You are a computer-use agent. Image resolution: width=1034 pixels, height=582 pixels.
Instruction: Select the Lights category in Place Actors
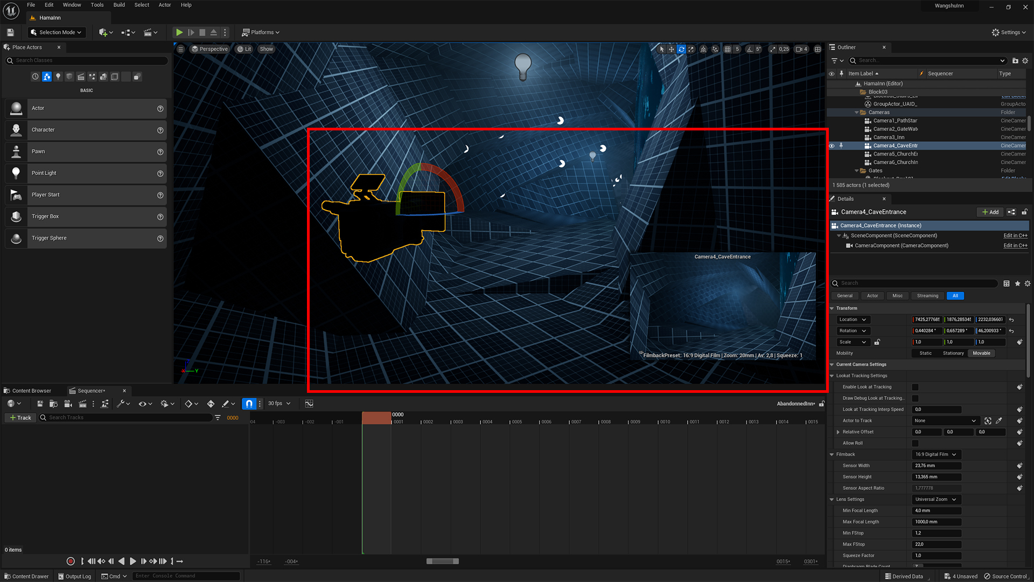coord(58,77)
